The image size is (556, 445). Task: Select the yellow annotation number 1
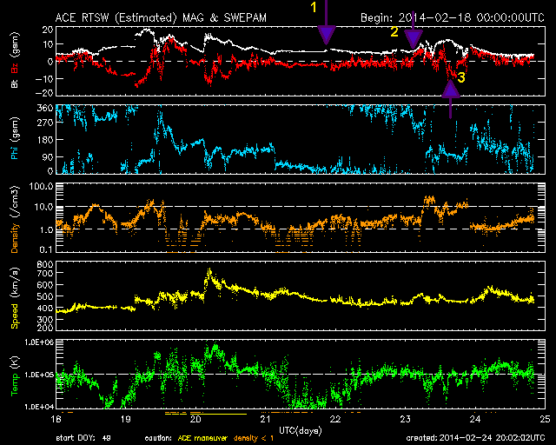[314, 7]
